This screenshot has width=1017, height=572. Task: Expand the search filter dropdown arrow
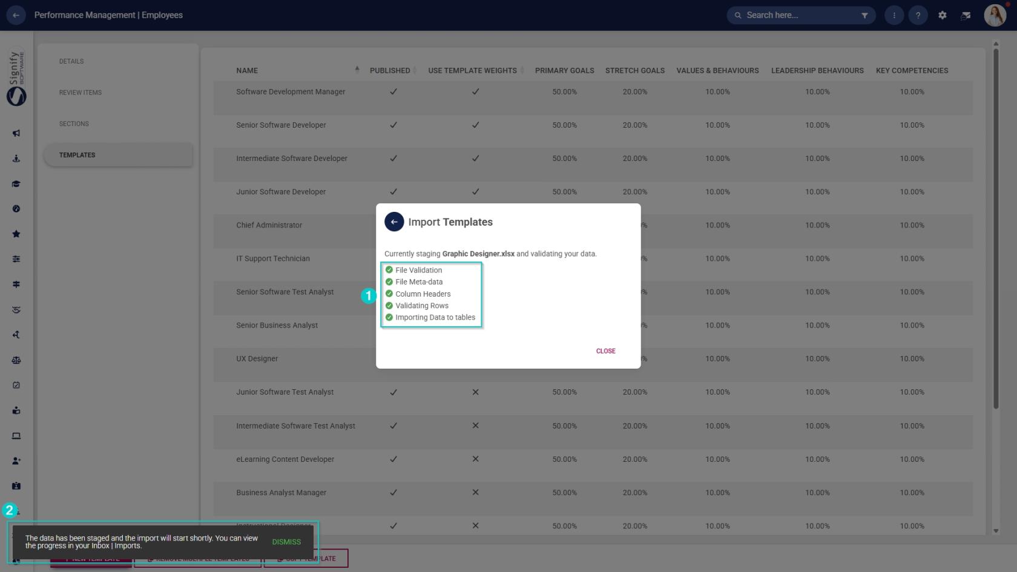(x=864, y=15)
